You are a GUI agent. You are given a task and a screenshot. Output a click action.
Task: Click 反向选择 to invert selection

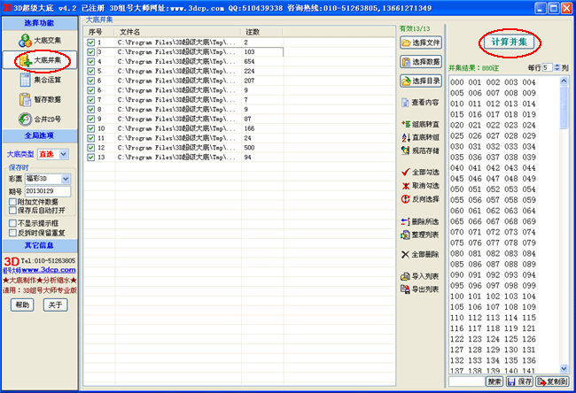point(420,199)
